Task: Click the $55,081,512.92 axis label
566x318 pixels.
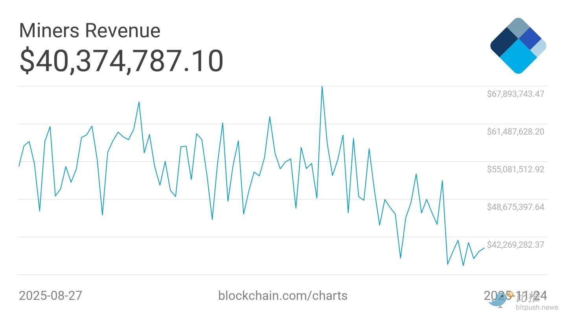Action: coord(515,169)
